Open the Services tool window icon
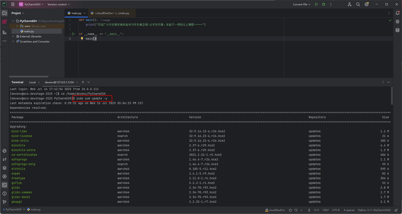This screenshot has width=402, height=214. (x=4, y=168)
